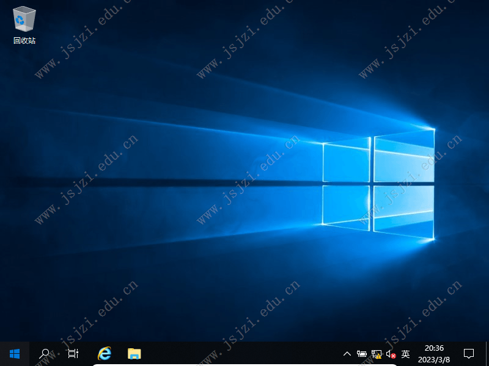Click the Show desktop sliver
This screenshot has height=366, width=489.
click(x=487, y=354)
